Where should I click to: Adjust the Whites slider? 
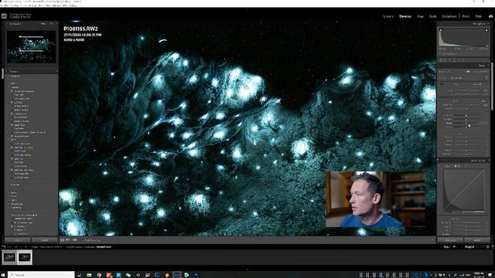pyautogui.click(x=466, y=123)
